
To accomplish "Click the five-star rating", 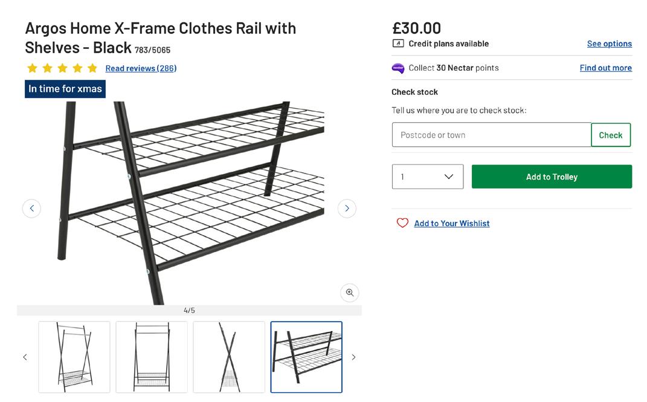I will [62, 68].
